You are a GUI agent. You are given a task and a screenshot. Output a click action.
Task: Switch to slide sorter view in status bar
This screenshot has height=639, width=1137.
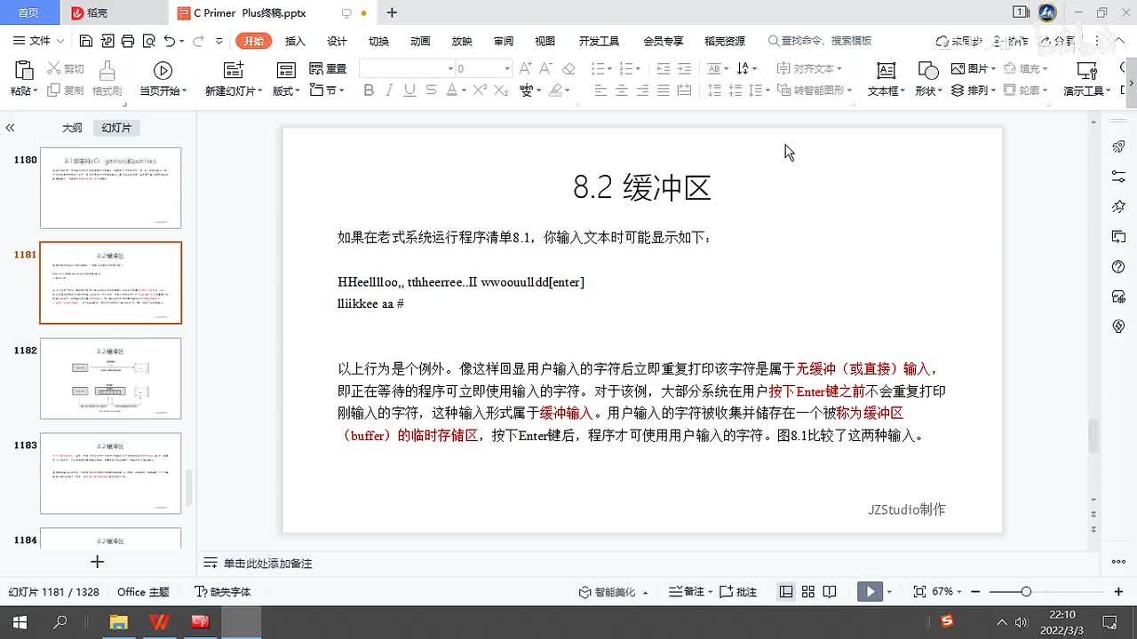(x=808, y=592)
